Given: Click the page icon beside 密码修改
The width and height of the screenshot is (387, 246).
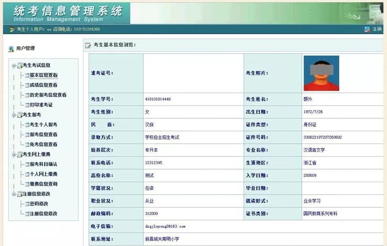Looking at the screenshot, I should (x=27, y=204).
